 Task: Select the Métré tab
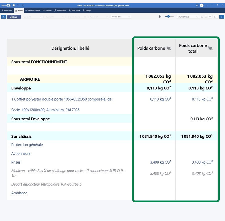(19, 10)
